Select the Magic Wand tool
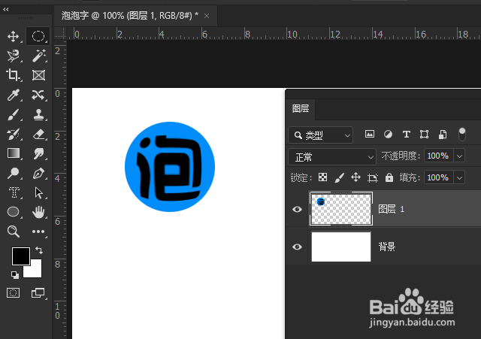 click(39, 56)
